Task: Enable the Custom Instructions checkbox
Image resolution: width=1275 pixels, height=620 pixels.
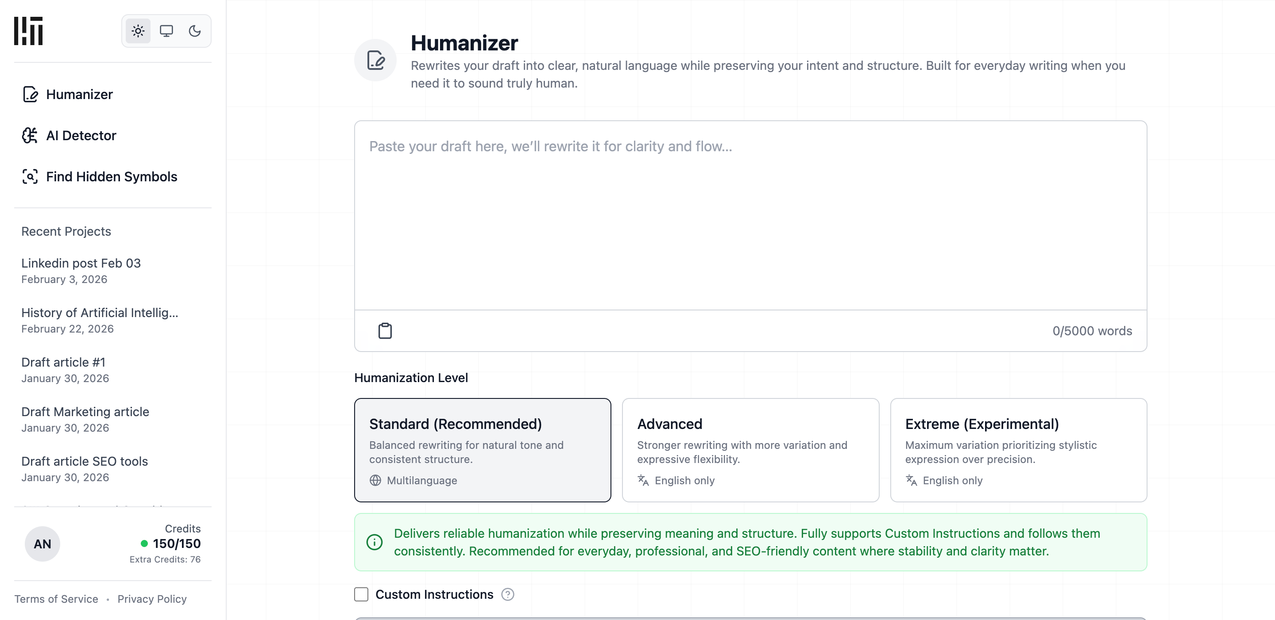Action: (361, 594)
